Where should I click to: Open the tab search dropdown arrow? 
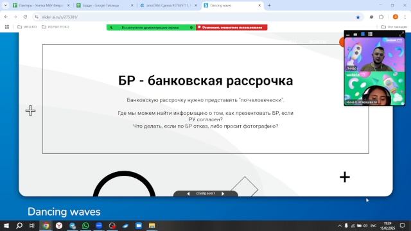tap(5, 5)
